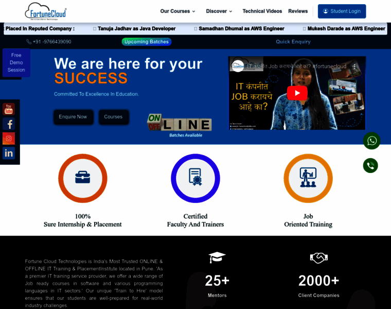
Task: Click the FortuneCloud logo
Action: pyautogui.click(x=46, y=11)
